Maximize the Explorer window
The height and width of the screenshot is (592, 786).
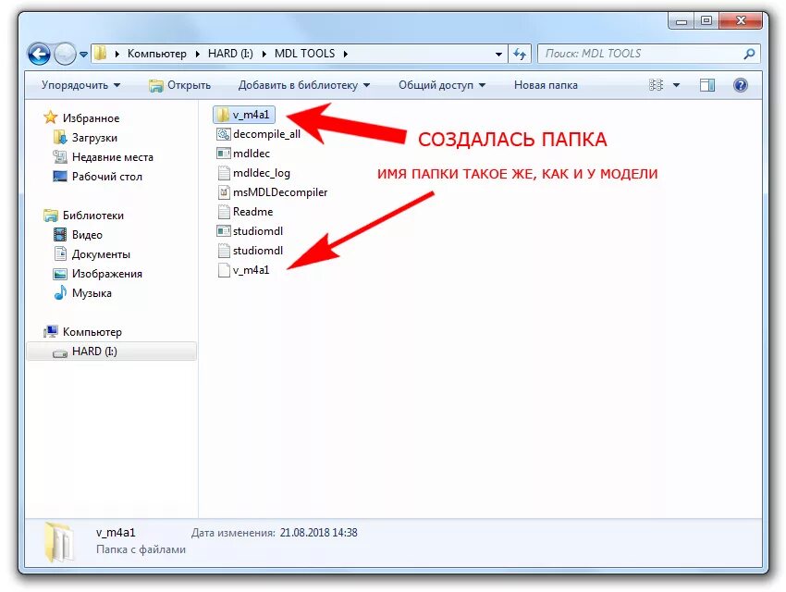pyautogui.click(x=706, y=21)
